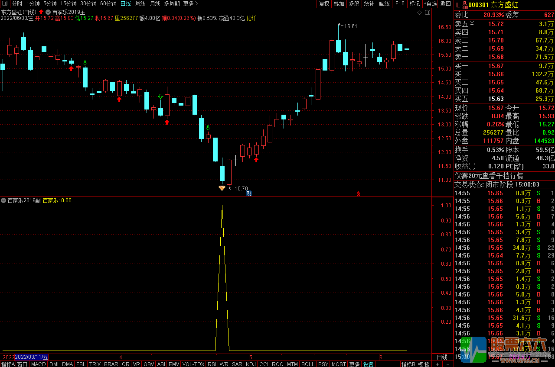Image resolution: width=555 pixels, height=367 pixels.
Task: Click the blue 财 financial marker
Action: click(x=249, y=193)
